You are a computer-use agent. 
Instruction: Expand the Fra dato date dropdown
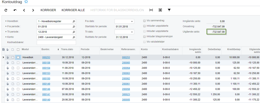pos(132,21)
